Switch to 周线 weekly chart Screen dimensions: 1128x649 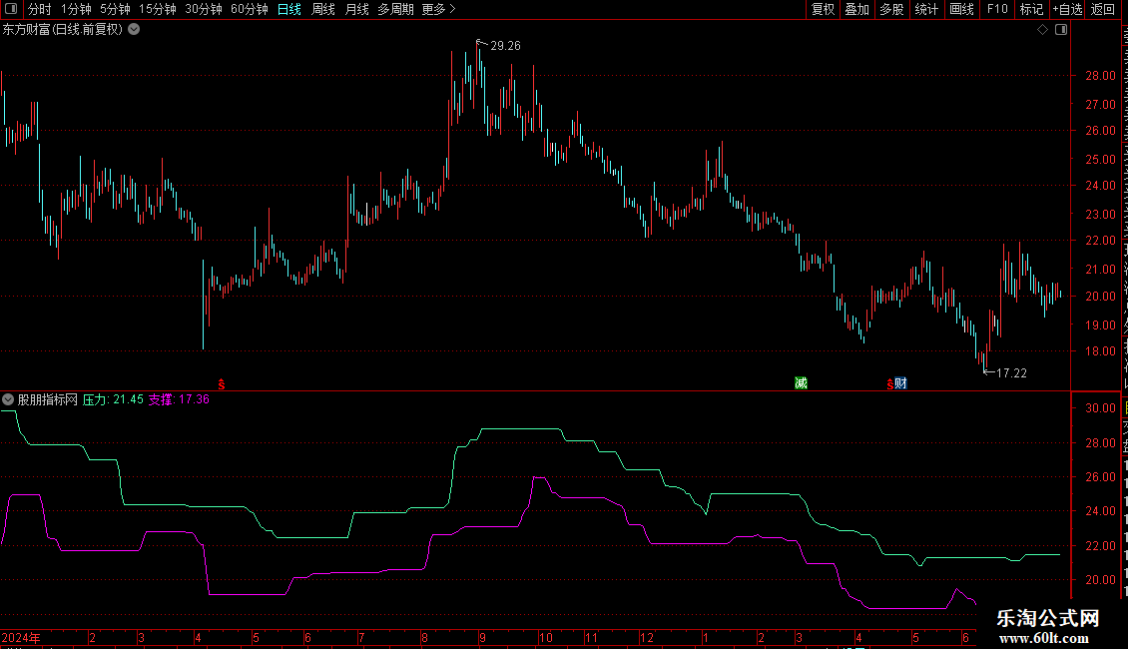(x=323, y=9)
